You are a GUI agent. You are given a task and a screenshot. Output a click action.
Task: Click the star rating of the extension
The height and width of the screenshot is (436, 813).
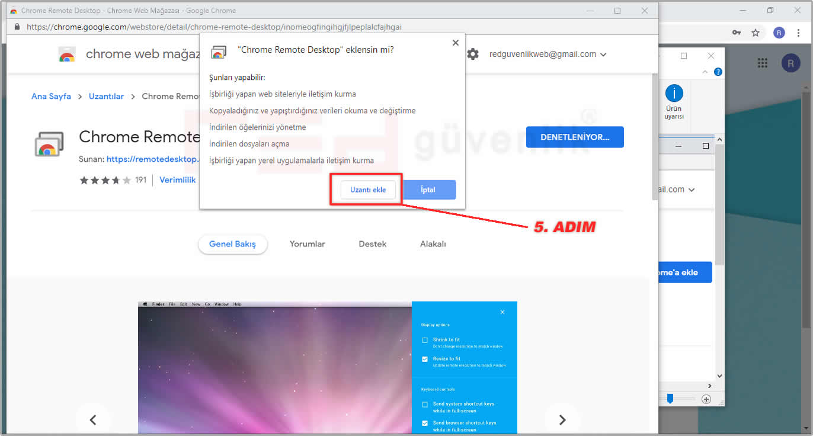point(105,180)
